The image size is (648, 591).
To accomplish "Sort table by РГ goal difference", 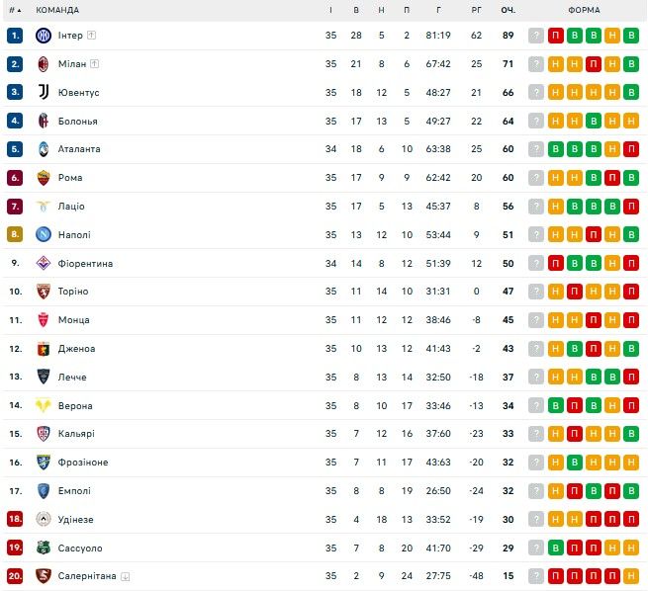I will (477, 10).
